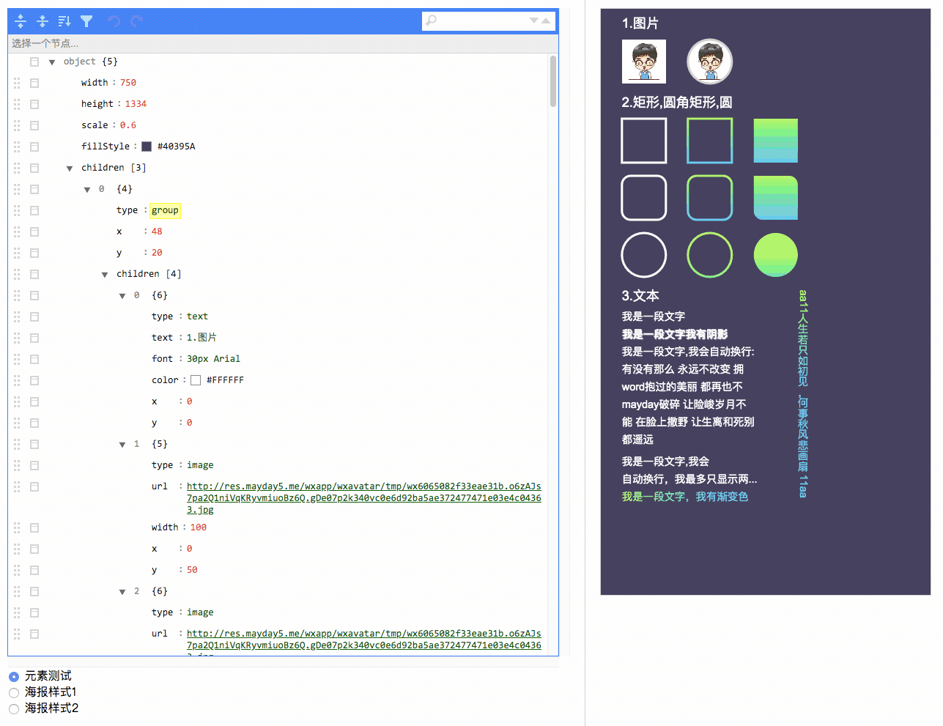Open context menu button for fillStyle row
This screenshot has height=726, width=943.
pyautogui.click(x=34, y=147)
